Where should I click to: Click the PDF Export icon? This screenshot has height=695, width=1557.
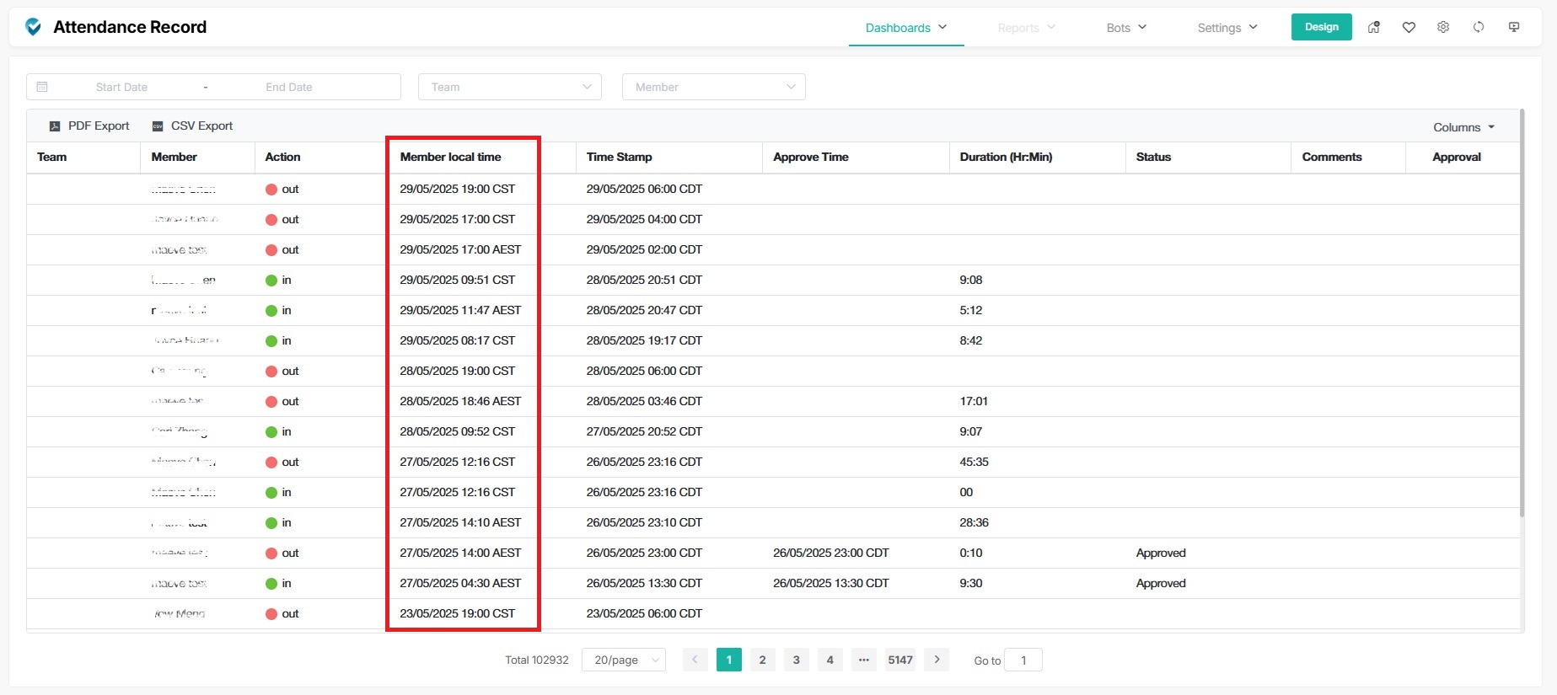(x=55, y=126)
